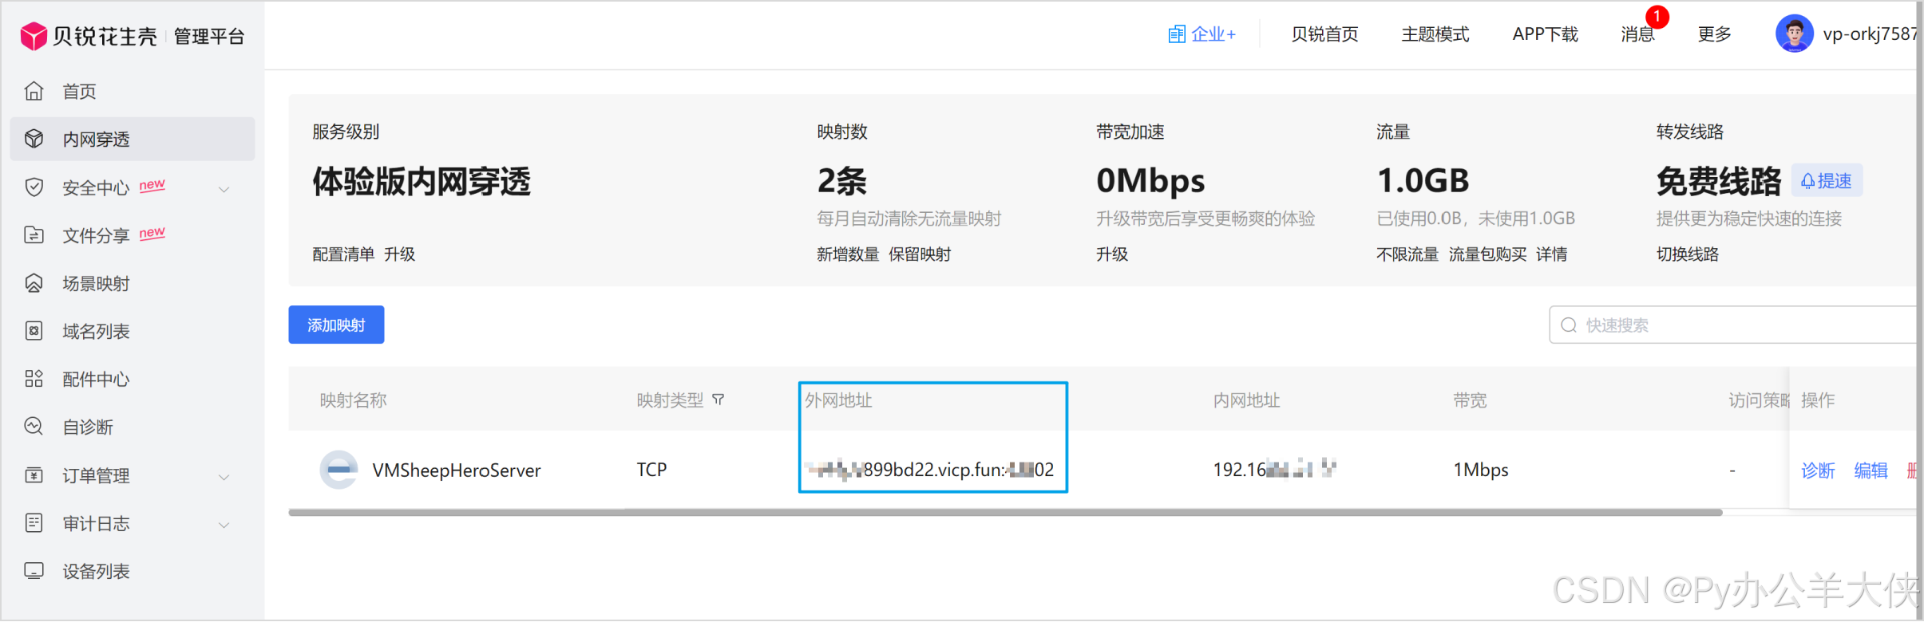This screenshot has height=622, width=1924.
Task: Click the 安全中心 shield icon
Action: (x=34, y=187)
